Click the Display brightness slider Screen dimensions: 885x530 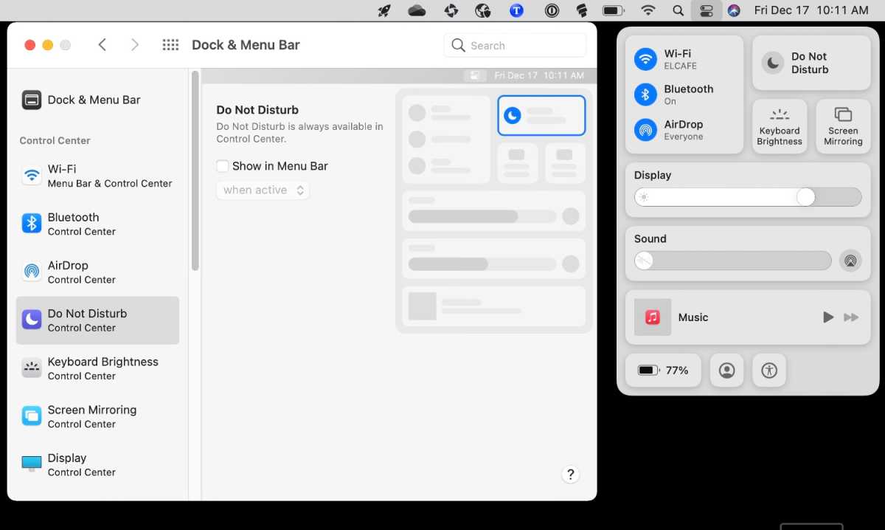click(748, 197)
